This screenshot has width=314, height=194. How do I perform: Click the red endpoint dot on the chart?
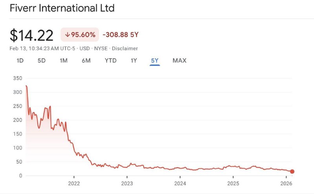(x=292, y=171)
